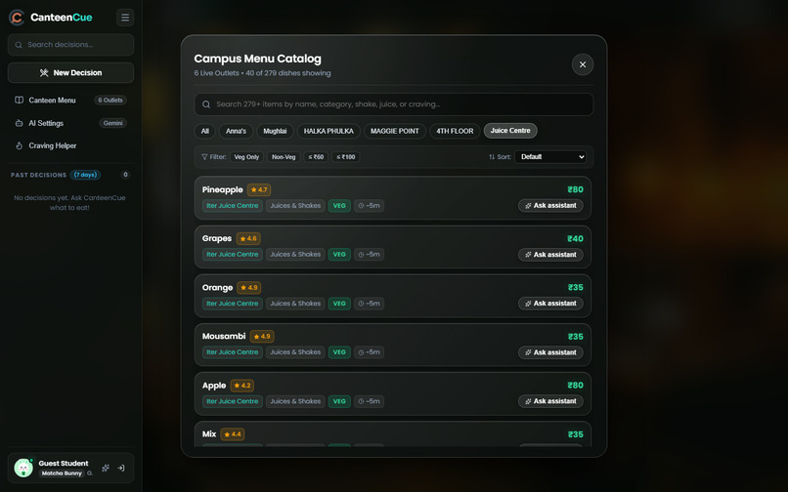Click Iter Juice Centre tag on Grapes
This screenshot has height=492, width=788.
pyautogui.click(x=232, y=255)
